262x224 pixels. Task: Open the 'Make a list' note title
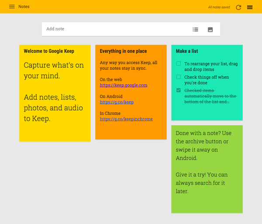187,51
